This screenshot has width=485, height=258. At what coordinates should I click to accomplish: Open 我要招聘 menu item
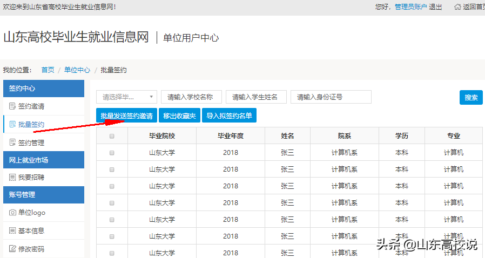44,178
